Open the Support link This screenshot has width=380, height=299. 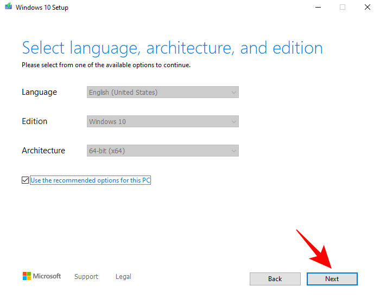point(86,277)
